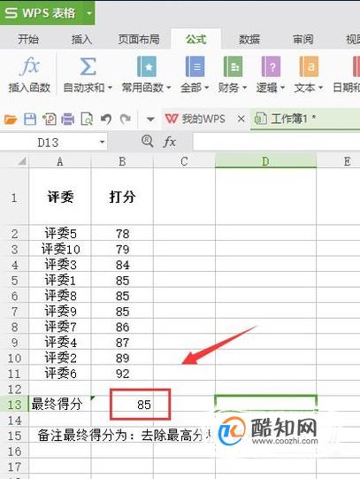Switch to the 插入 ribbon tab

tap(81, 40)
